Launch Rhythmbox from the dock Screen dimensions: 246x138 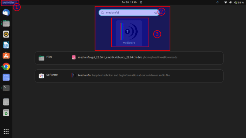tap(6, 34)
